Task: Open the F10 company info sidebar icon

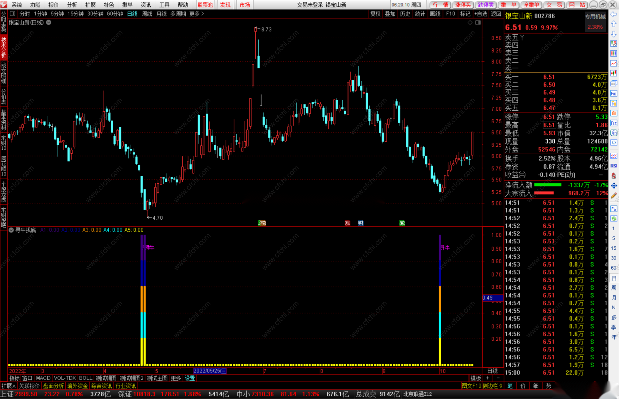Action: pos(614,93)
